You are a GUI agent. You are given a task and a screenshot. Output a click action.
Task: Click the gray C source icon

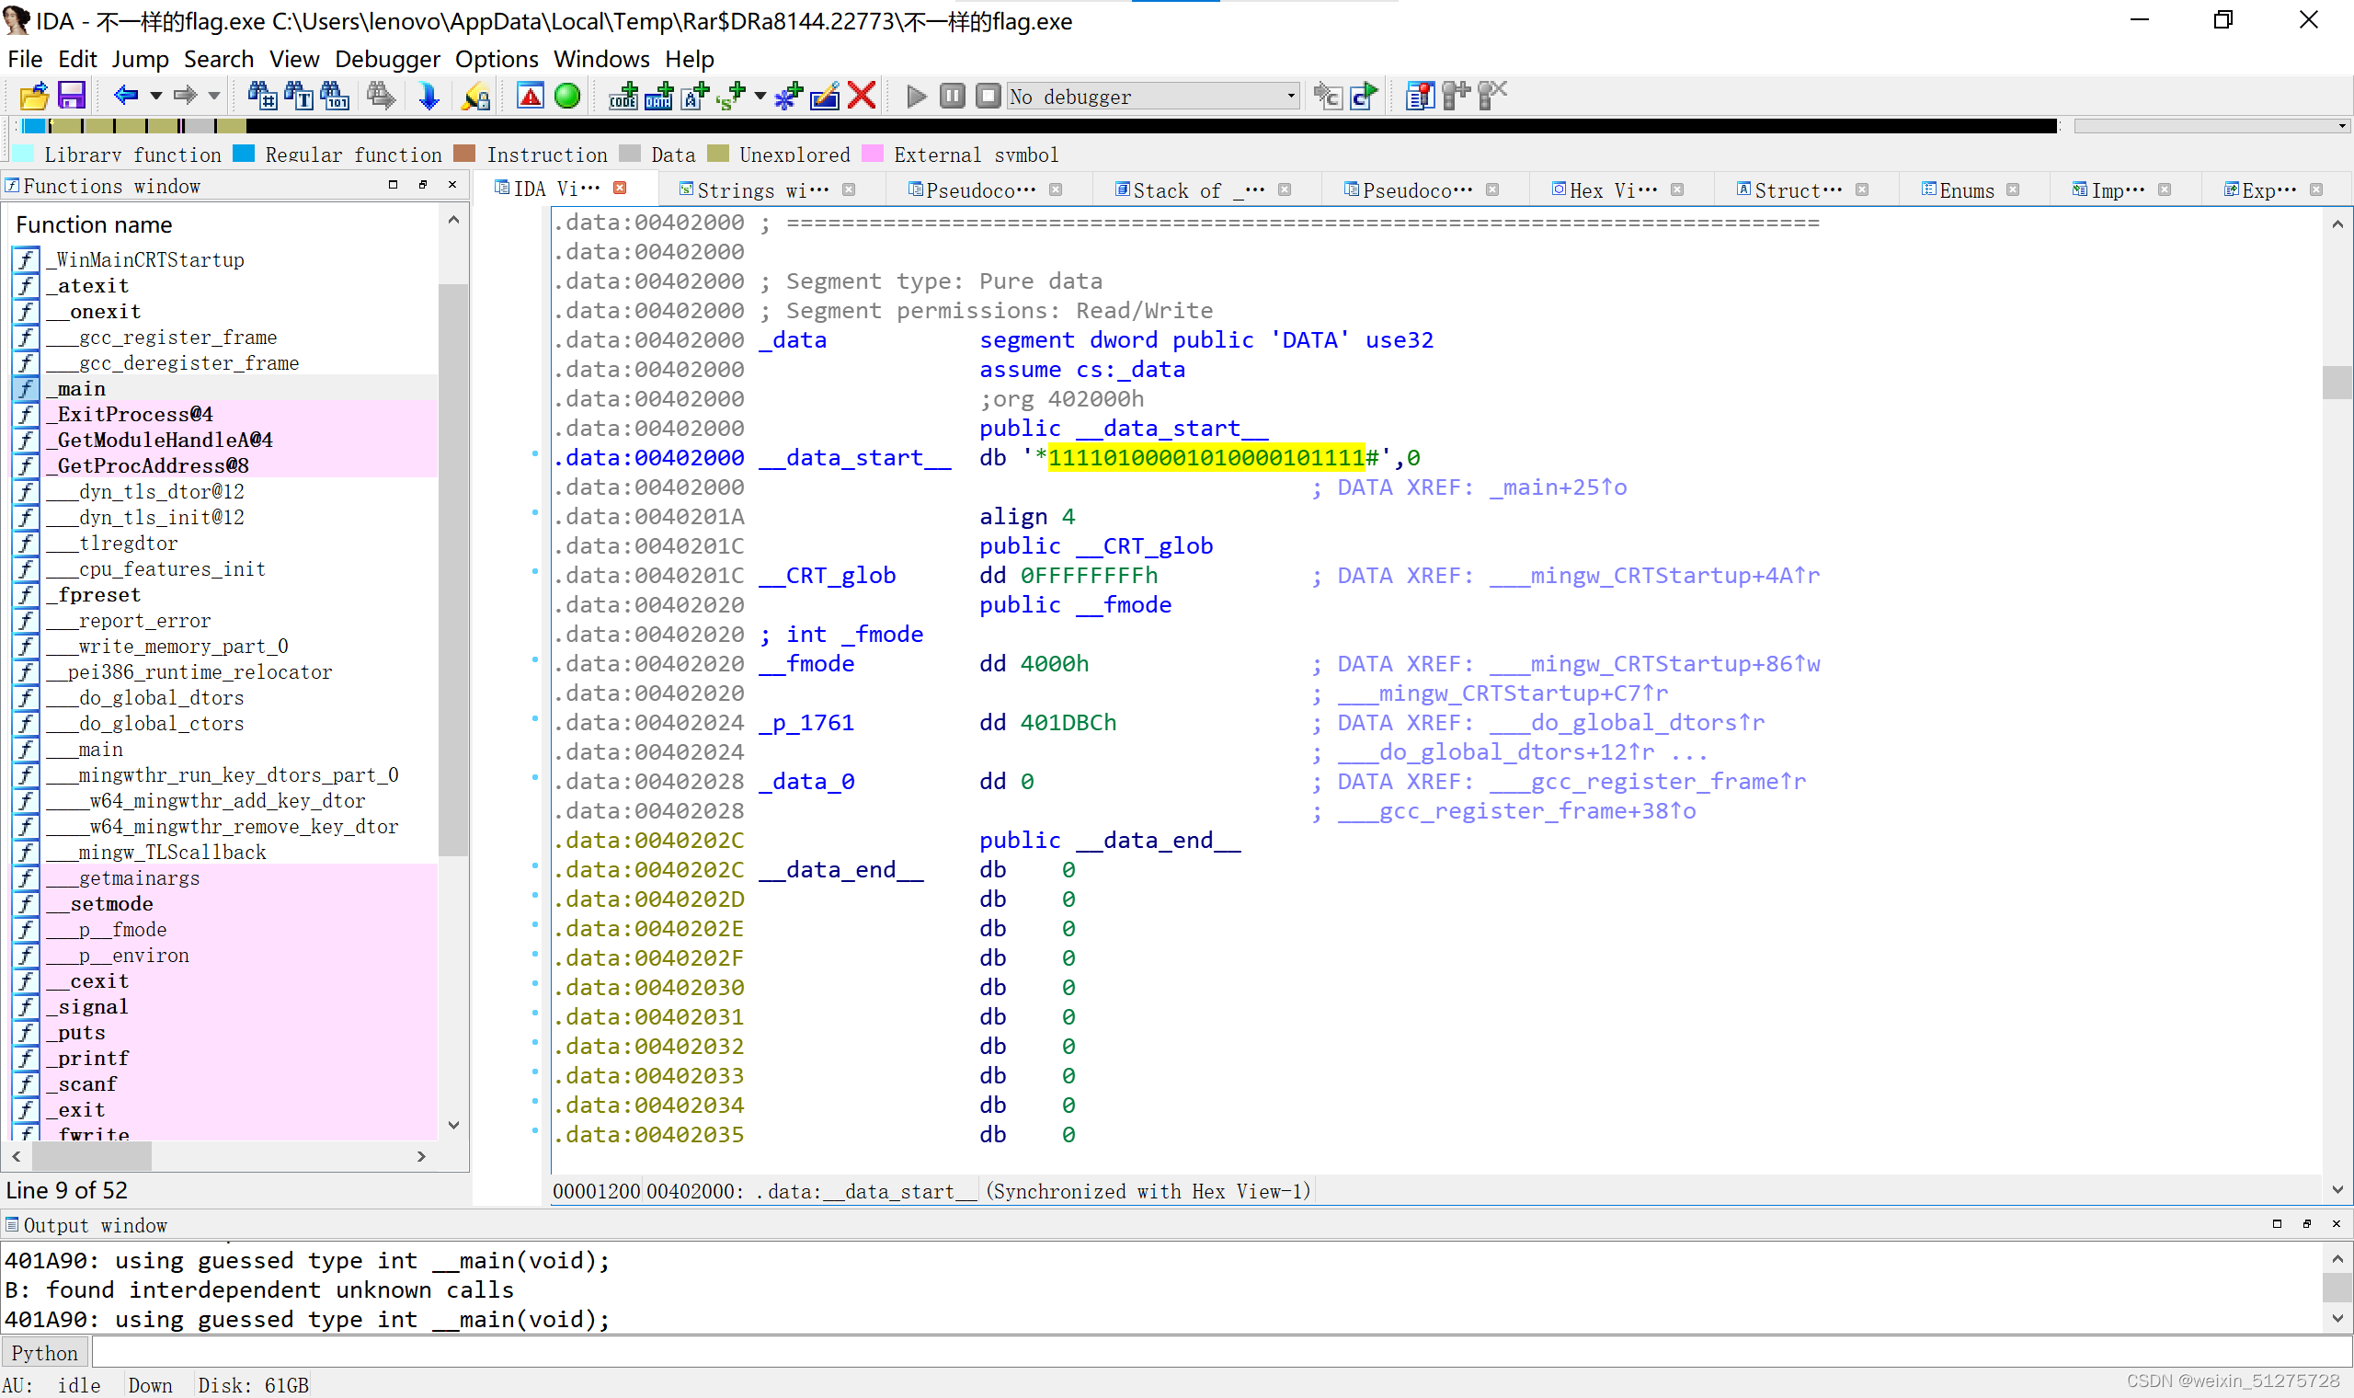tap(1328, 95)
